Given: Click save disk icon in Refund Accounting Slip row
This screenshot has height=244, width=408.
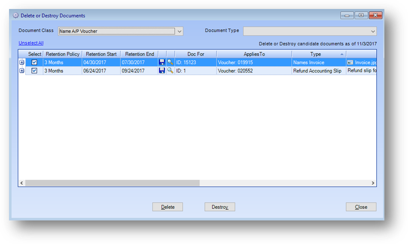Looking at the screenshot, I should pyautogui.click(x=162, y=71).
